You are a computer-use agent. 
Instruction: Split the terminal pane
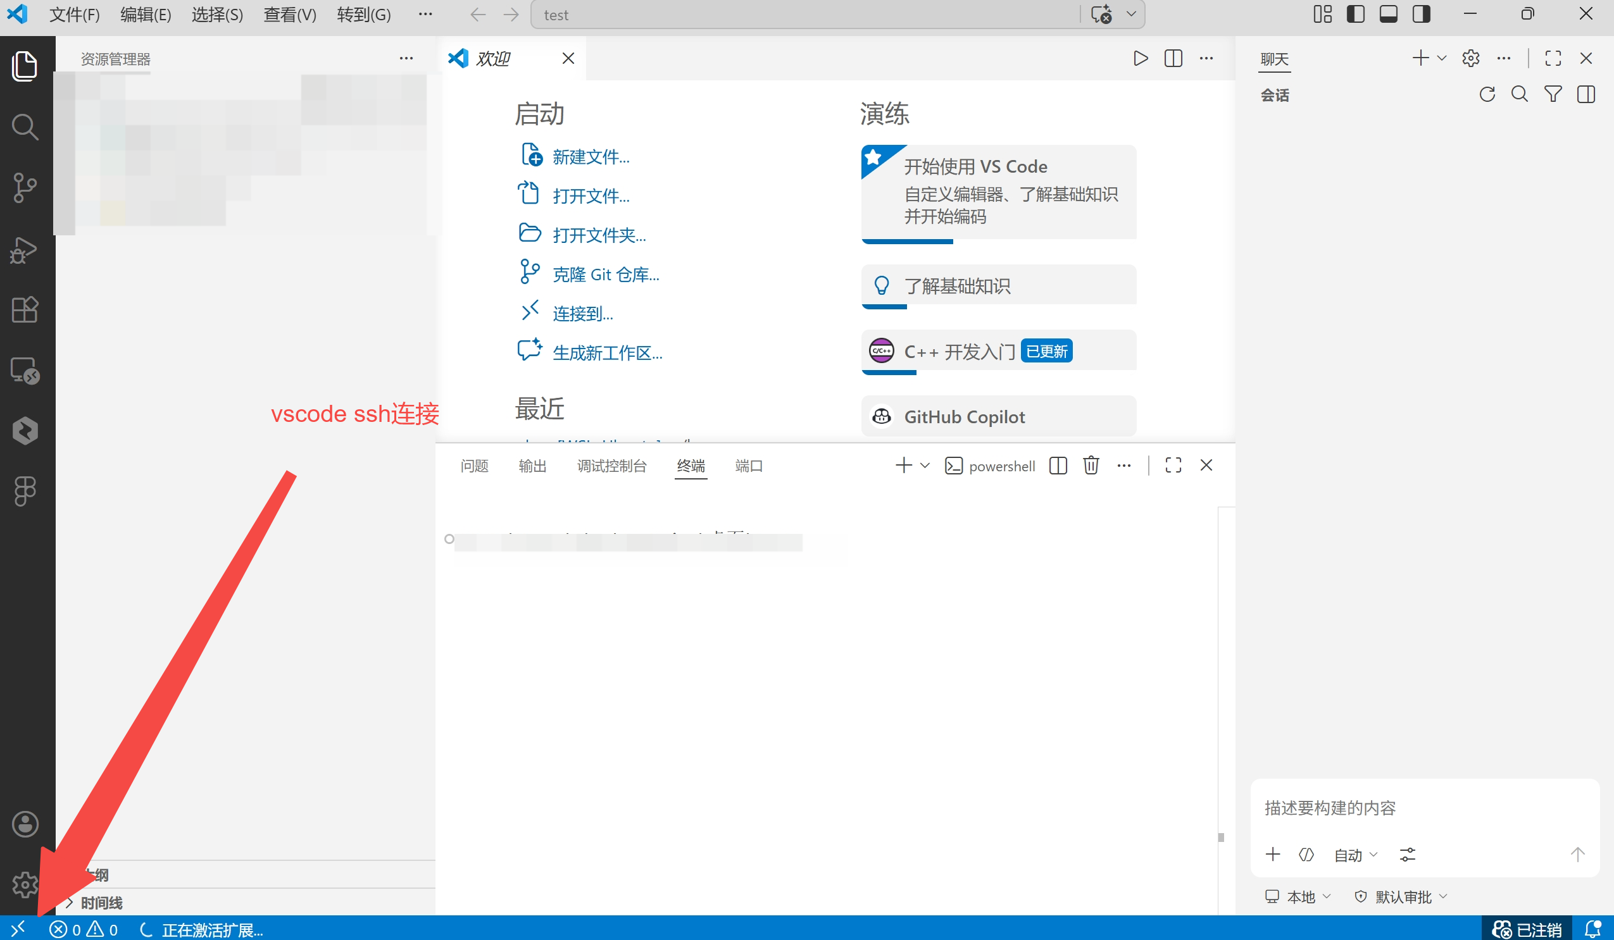tap(1058, 465)
